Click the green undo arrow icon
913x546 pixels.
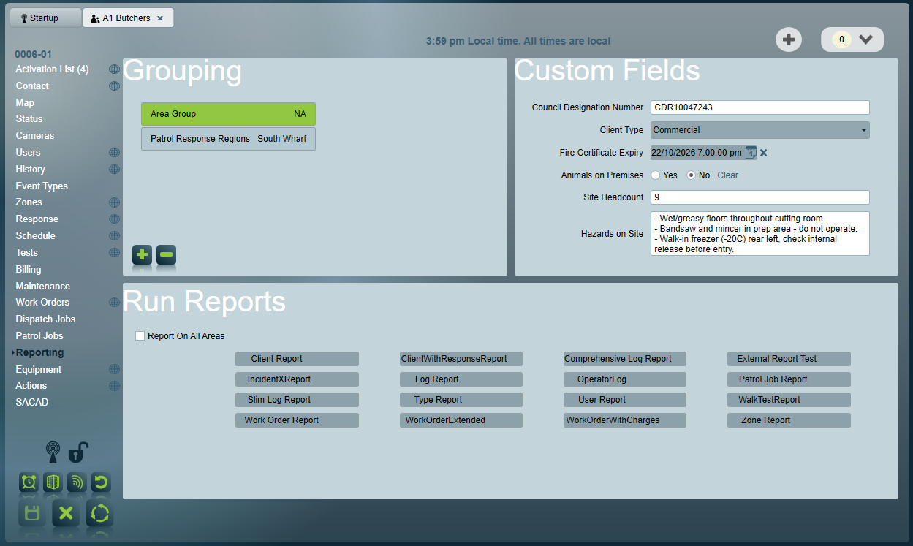[101, 482]
